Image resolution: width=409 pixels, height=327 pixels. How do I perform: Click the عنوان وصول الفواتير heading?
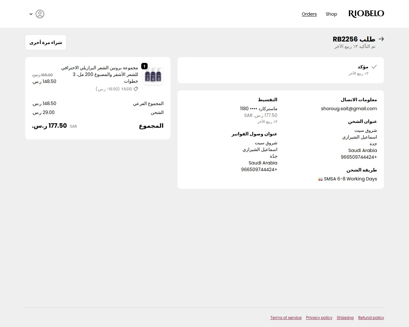point(254,134)
